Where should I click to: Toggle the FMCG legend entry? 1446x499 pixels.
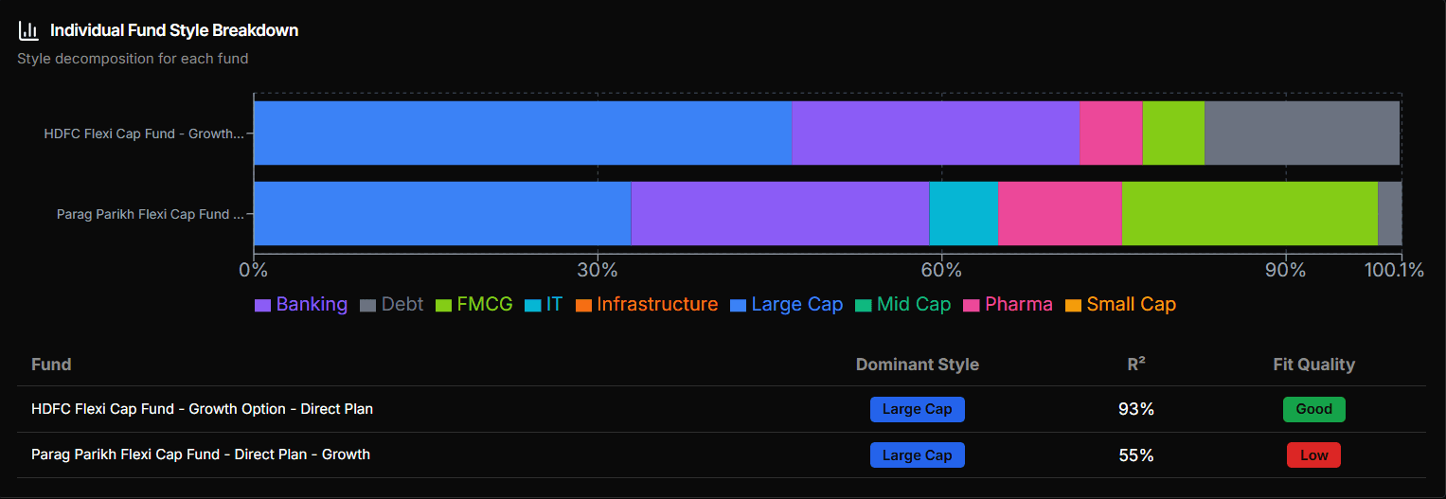(x=474, y=305)
